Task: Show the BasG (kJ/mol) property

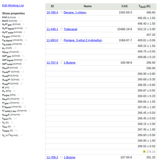Action: [x=10, y=21]
